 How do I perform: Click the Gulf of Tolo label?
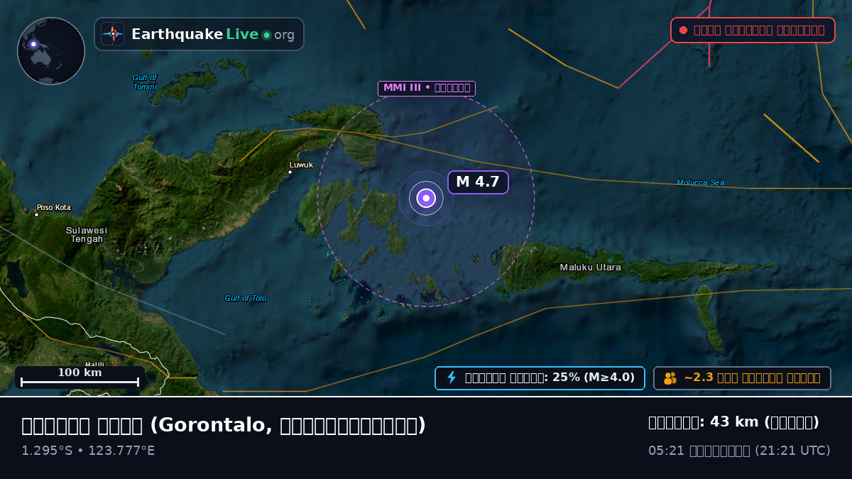coord(246,299)
